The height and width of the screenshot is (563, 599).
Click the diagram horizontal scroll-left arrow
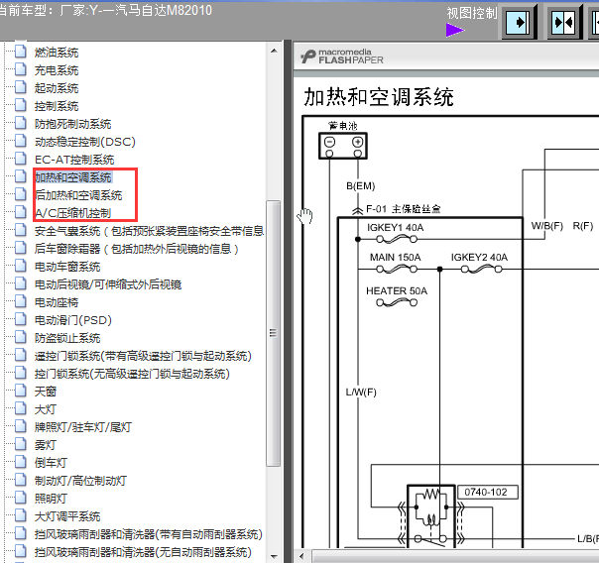tap(301, 556)
